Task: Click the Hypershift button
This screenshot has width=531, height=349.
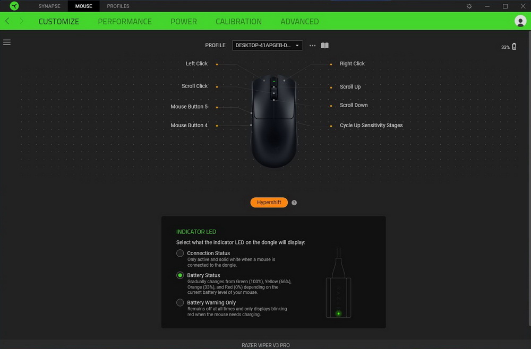Action: (269, 202)
